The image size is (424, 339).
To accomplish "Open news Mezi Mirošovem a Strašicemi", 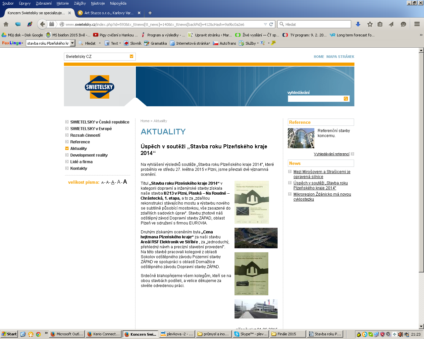I will tap(322, 174).
